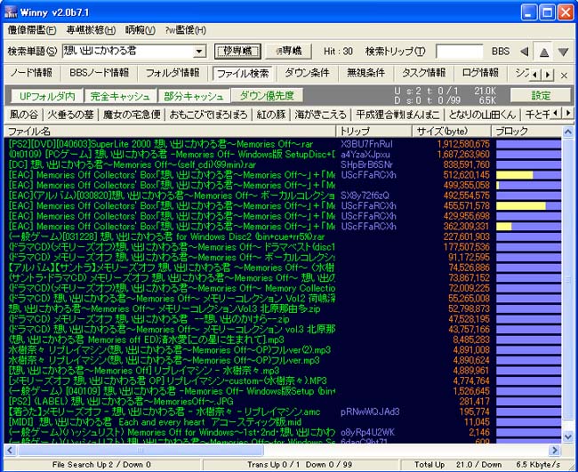Sort by ファイル名 column header

[x=170, y=132]
